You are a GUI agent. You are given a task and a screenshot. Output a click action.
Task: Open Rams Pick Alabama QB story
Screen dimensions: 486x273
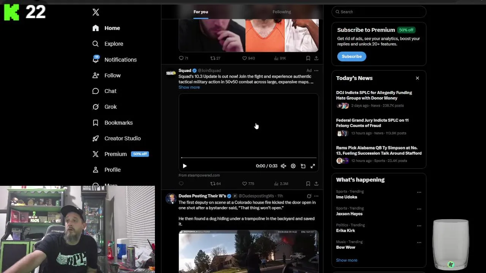[379, 154]
